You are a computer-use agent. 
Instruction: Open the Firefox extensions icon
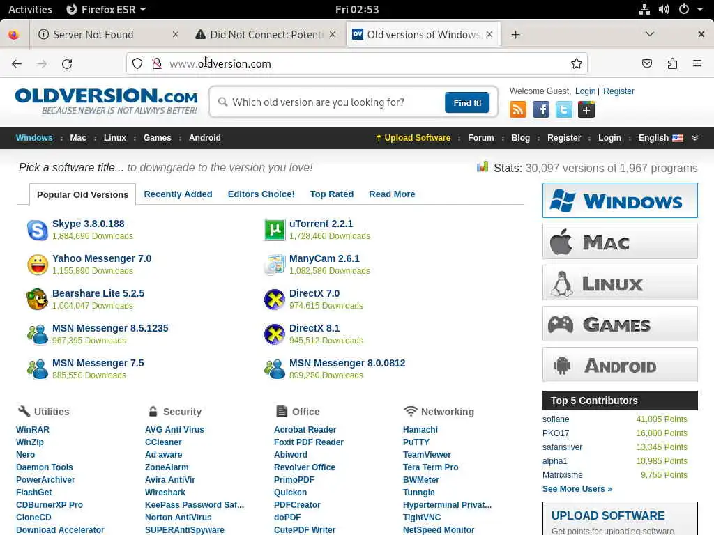672,63
